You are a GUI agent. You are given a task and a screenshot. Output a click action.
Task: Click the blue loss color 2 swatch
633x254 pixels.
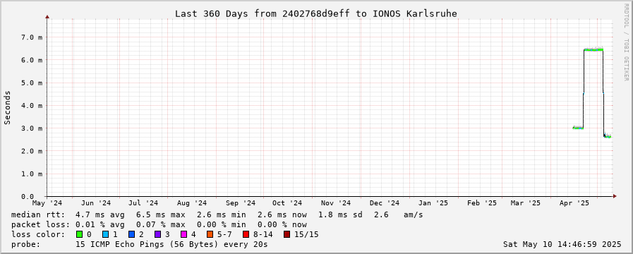[x=131, y=234]
